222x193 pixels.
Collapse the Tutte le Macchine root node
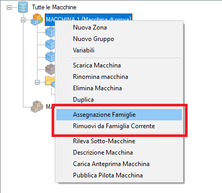pos(9,7)
